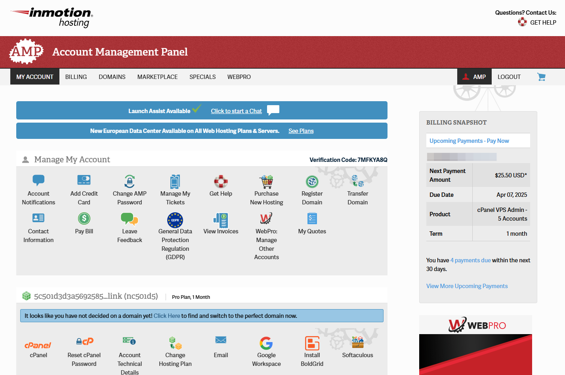Click the hosting account name 5c501d3d3a5692585...link

[x=96, y=296]
